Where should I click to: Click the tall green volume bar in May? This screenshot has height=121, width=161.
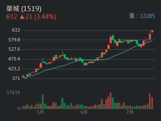(x=43, y=101)
